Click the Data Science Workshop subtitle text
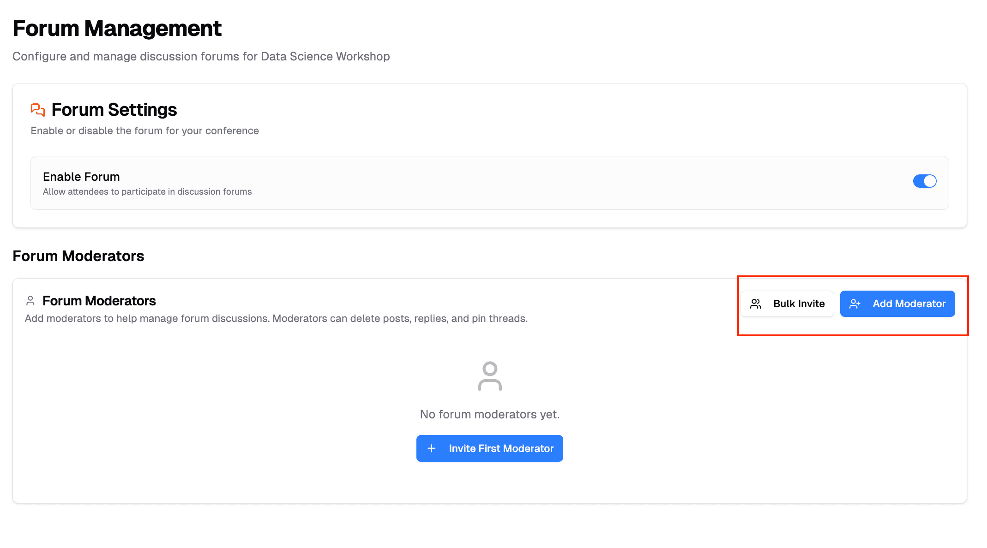The width and height of the screenshot is (987, 548). pos(201,56)
